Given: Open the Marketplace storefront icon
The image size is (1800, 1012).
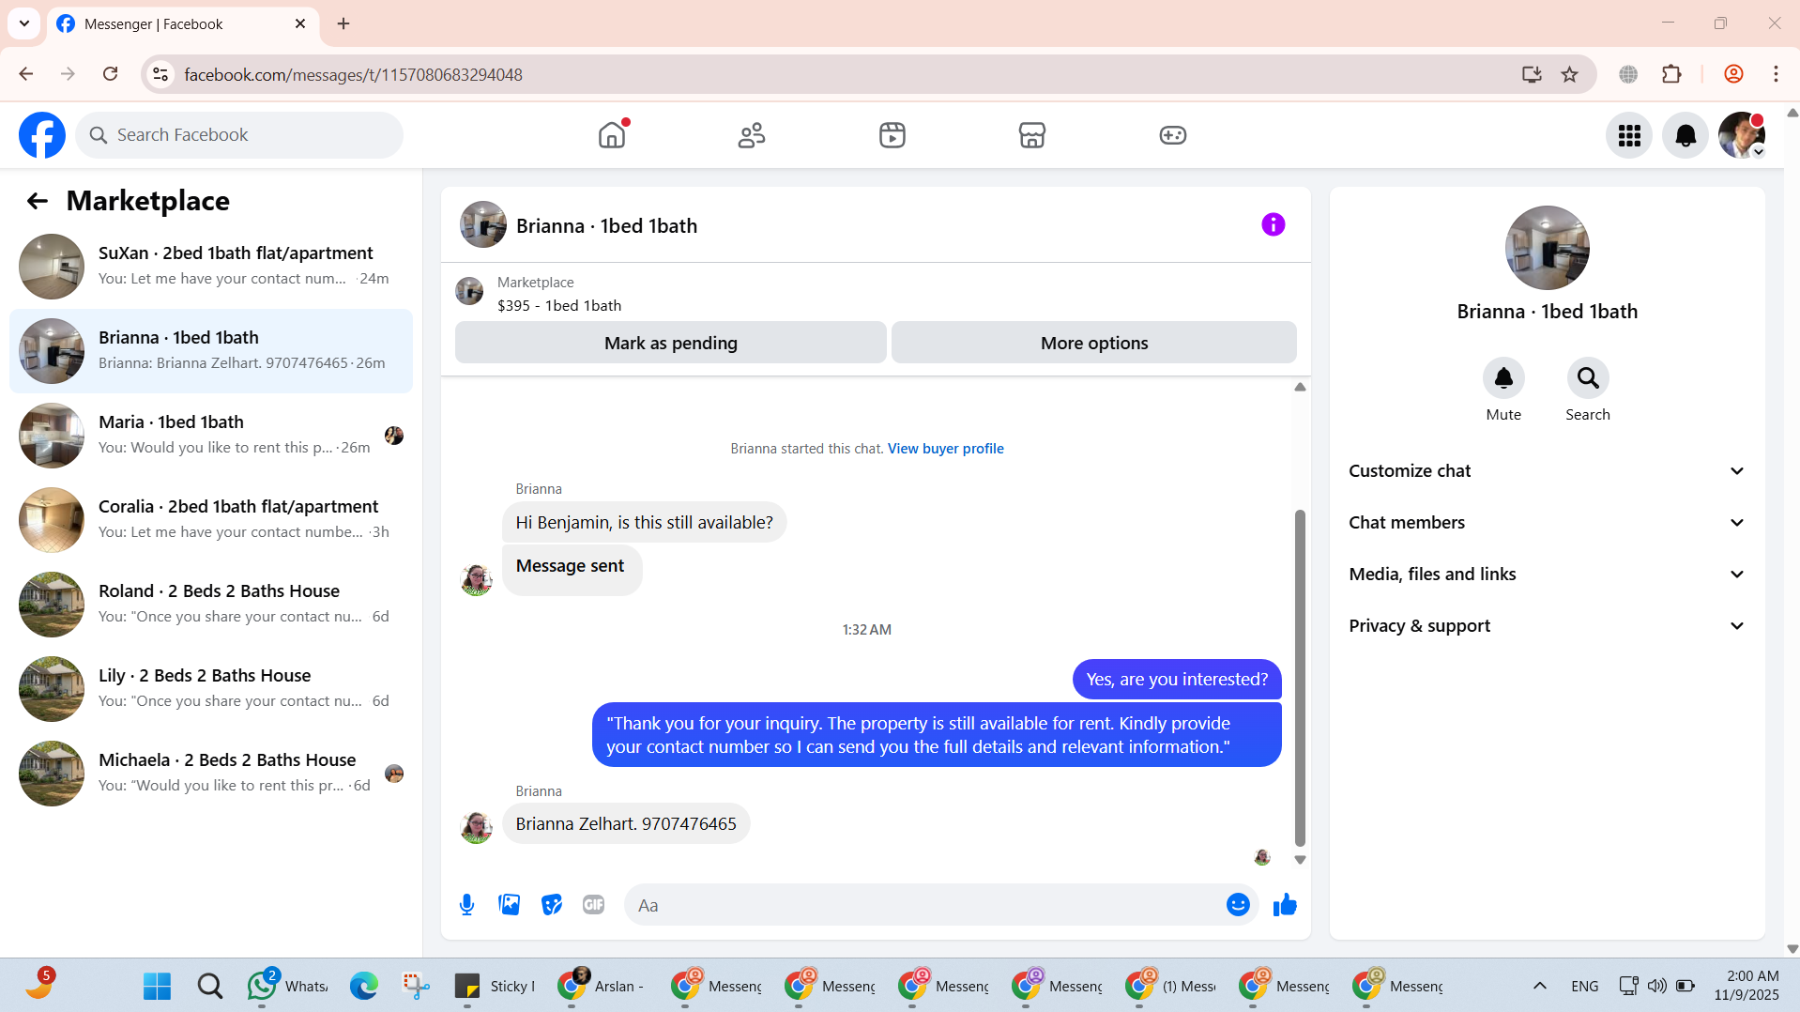Looking at the screenshot, I should (x=1032, y=135).
